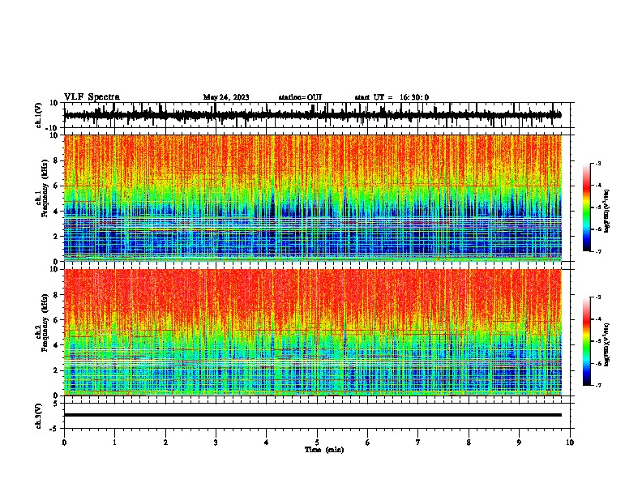
Task: Click the ch.1 spectrogram color scale bar
Action: (x=587, y=207)
